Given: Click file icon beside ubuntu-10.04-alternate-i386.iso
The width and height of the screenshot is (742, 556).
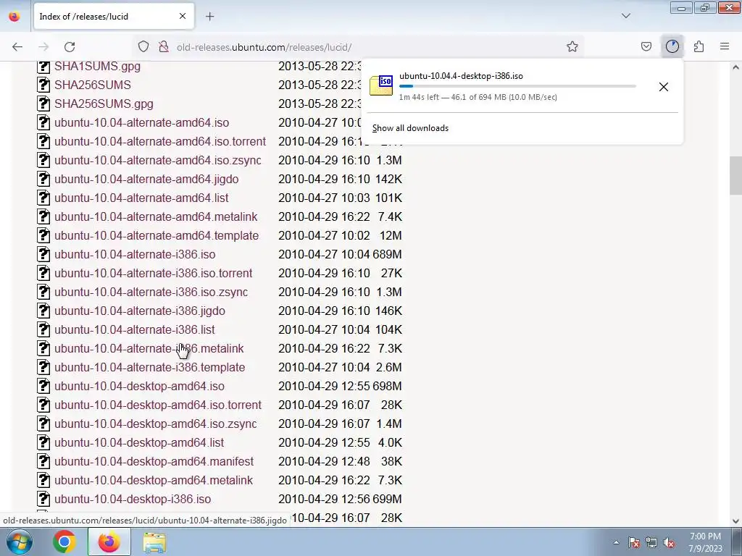Looking at the screenshot, I should tap(43, 254).
